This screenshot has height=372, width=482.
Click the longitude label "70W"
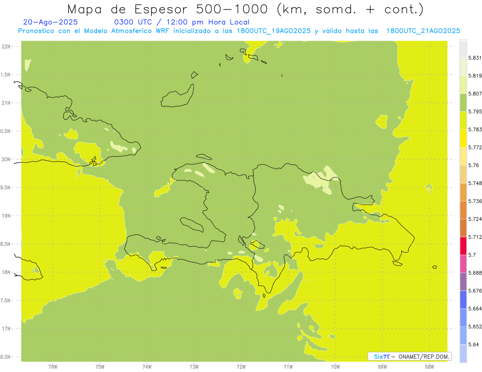coord(335,366)
